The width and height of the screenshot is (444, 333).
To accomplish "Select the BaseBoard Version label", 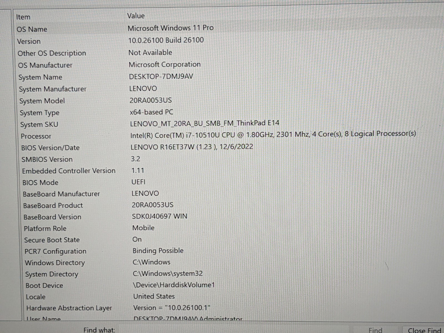I will [x=52, y=217].
